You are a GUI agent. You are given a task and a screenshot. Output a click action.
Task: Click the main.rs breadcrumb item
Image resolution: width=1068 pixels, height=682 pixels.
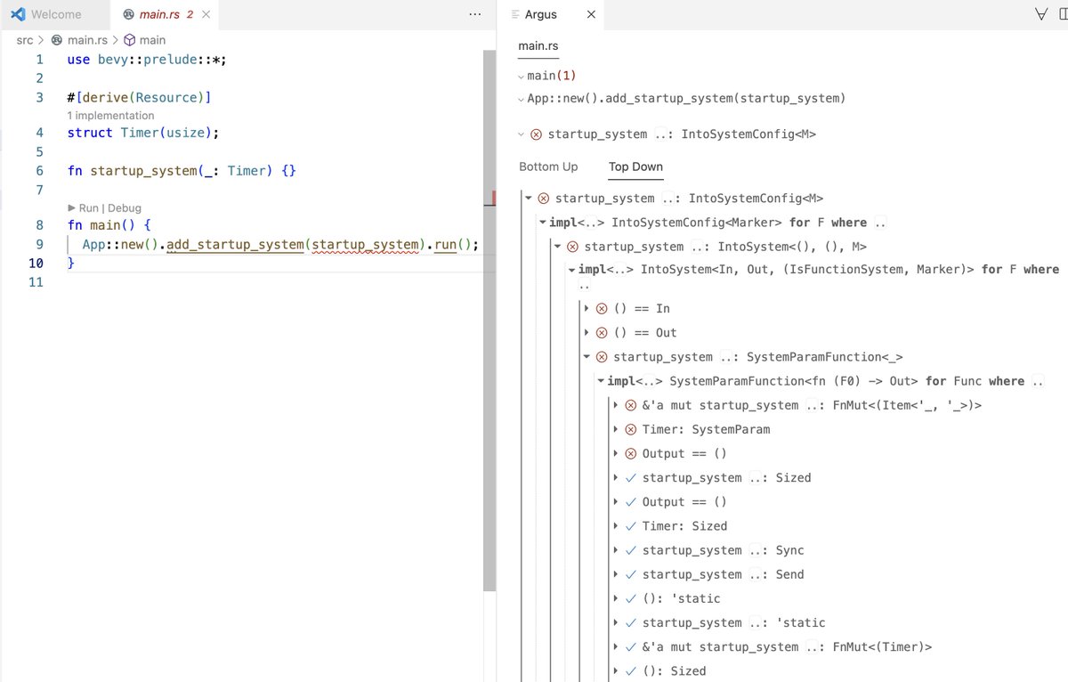(86, 40)
